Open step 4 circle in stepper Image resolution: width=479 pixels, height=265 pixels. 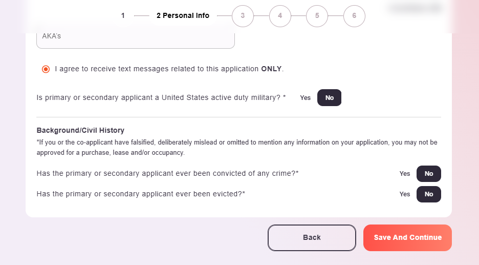(x=280, y=16)
